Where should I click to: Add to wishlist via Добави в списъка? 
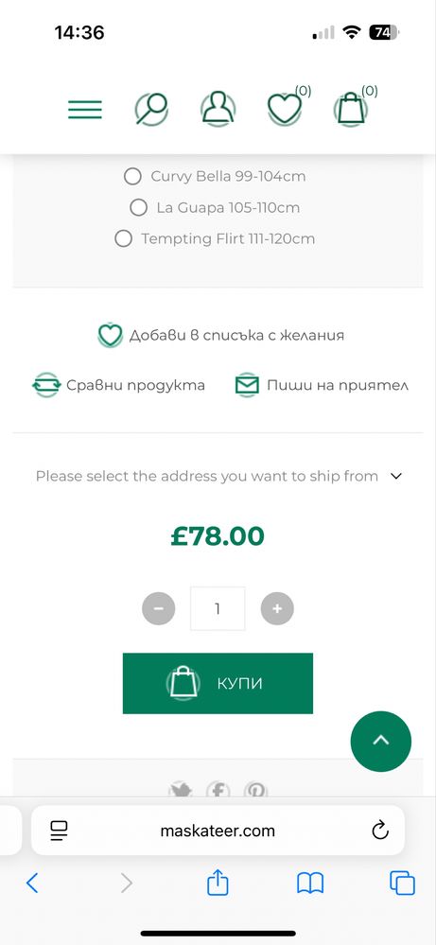[221, 335]
